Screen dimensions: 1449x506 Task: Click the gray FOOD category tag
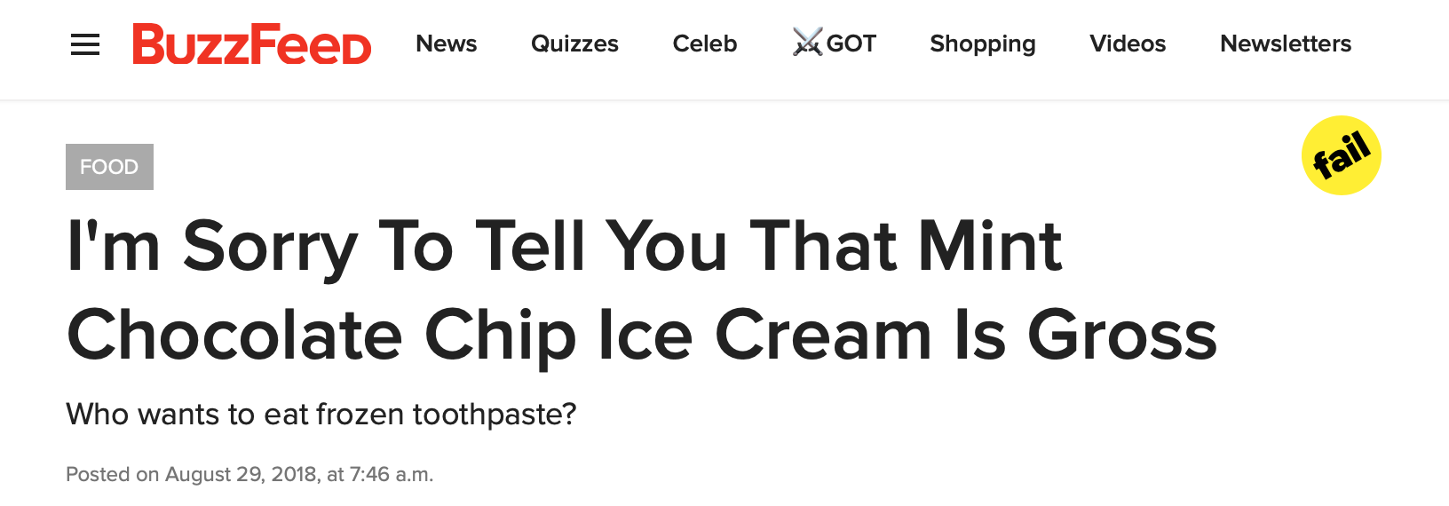109,167
